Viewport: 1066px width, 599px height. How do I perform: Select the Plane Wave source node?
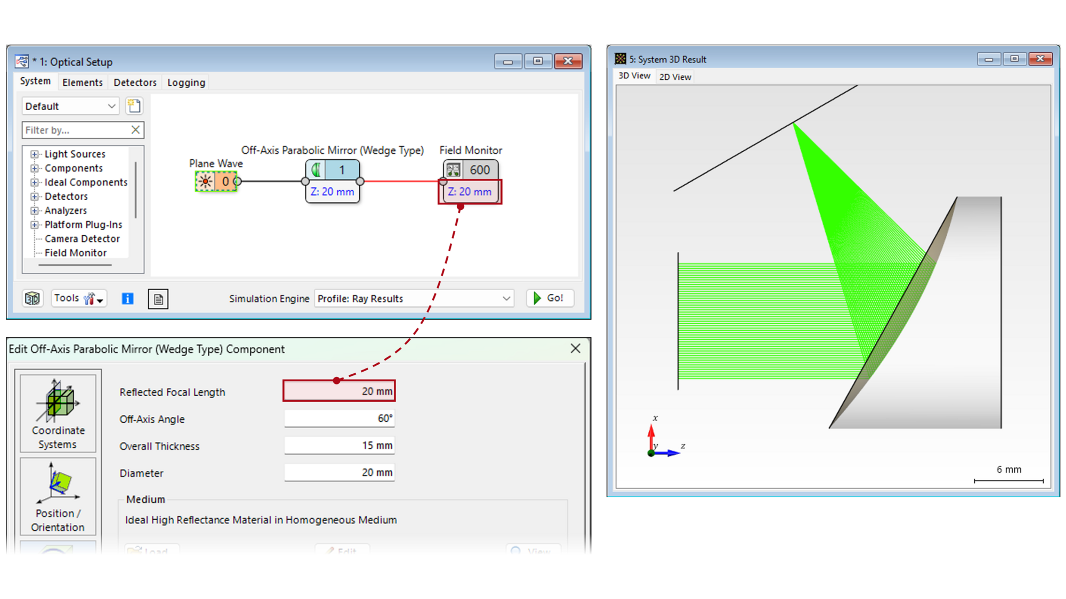tap(216, 182)
